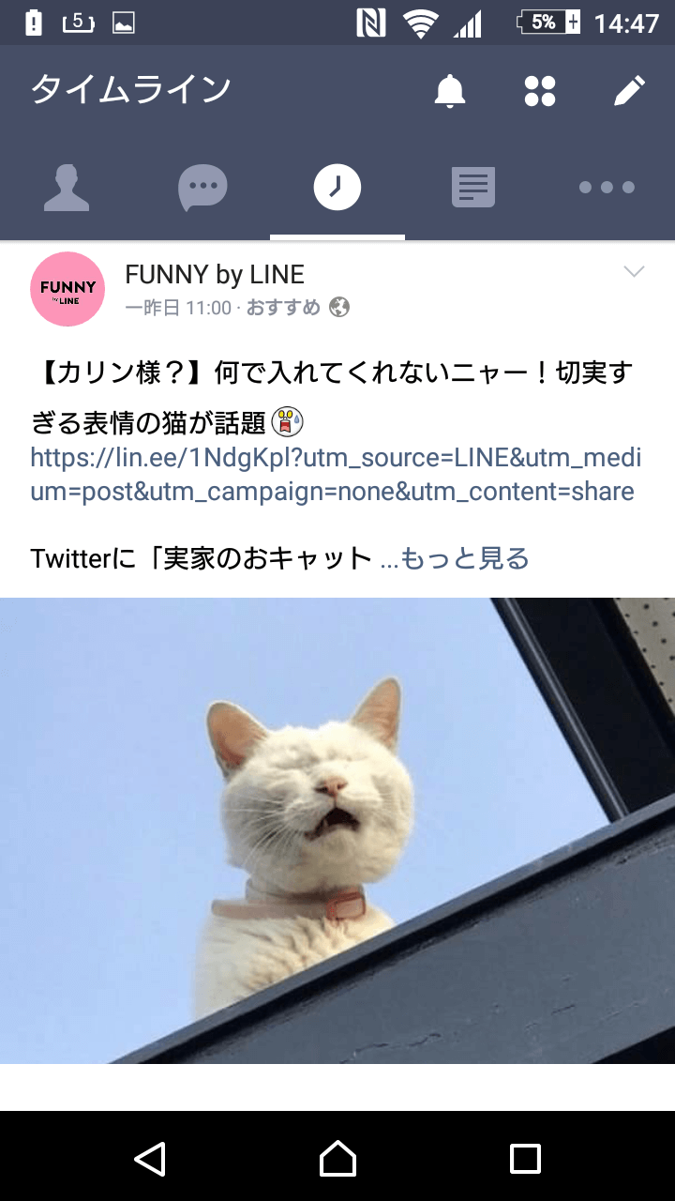Screen dimensions: 675x1201
Task: View the white cat photo
Action: [337, 830]
